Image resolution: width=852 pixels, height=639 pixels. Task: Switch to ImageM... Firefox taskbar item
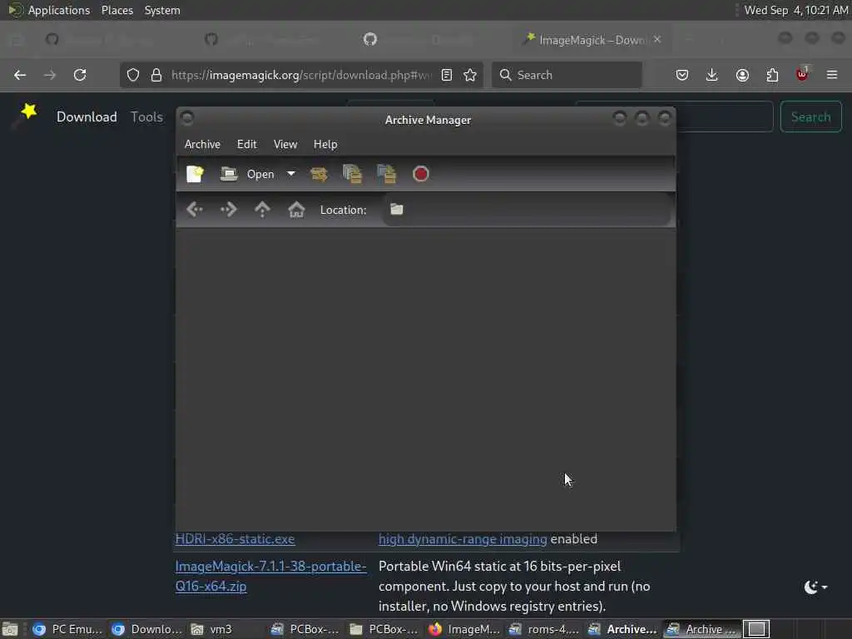[463, 629]
